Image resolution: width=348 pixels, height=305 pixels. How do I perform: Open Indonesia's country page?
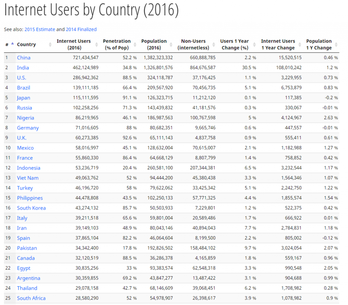tap(29, 168)
